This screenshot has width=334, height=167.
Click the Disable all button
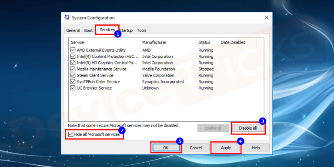click(x=248, y=128)
